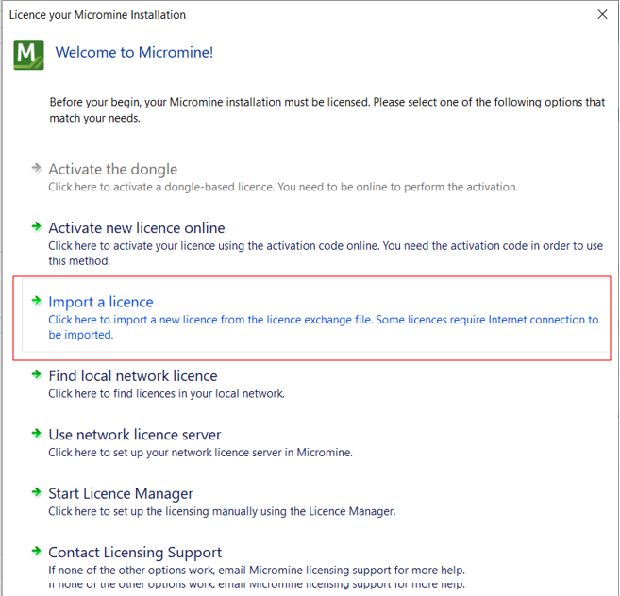Choose Use network licence server
The height and width of the screenshot is (596, 620).
134,435
